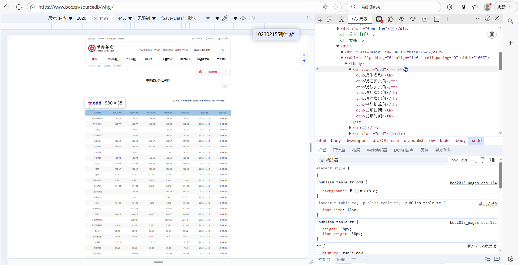Toggle the :hov element state button
Screen dimensions: 518x265
(454, 160)
